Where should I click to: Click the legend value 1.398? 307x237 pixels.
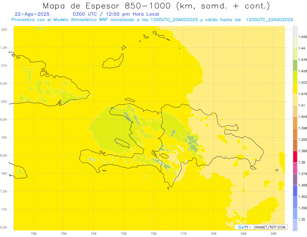(303, 128)
